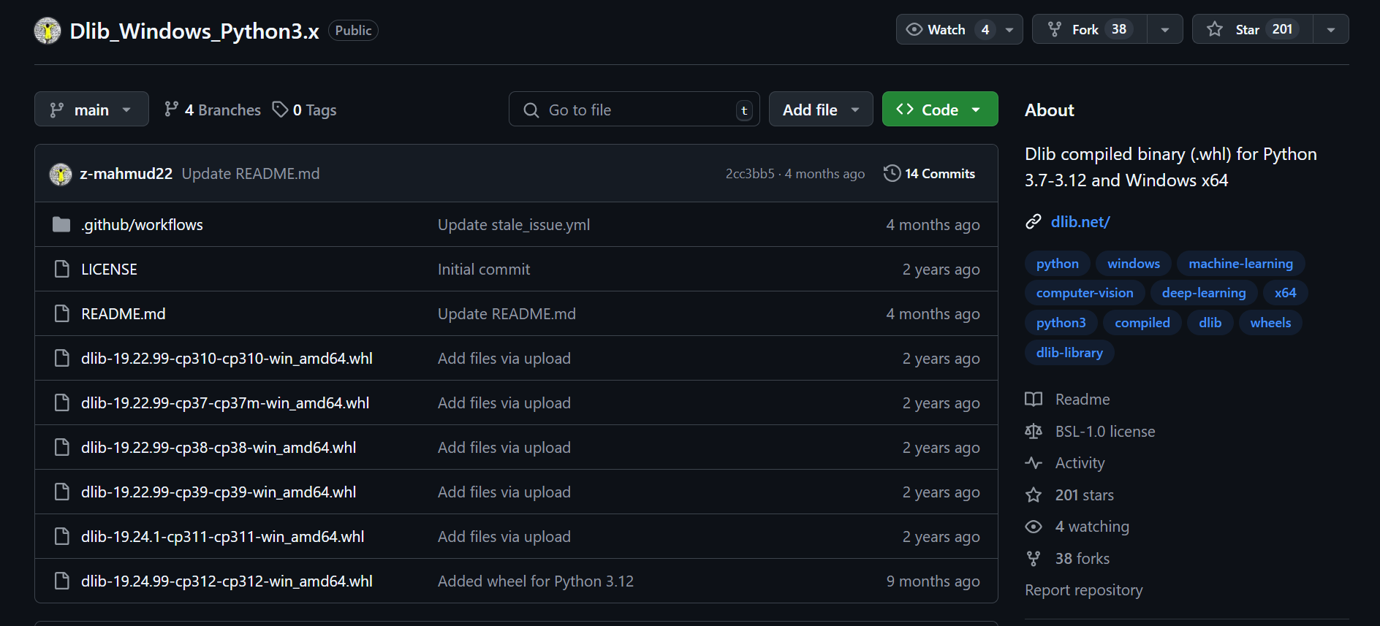The width and height of the screenshot is (1380, 626).
Task: Click the history clock icon beside 14 Commits
Action: [x=892, y=173]
